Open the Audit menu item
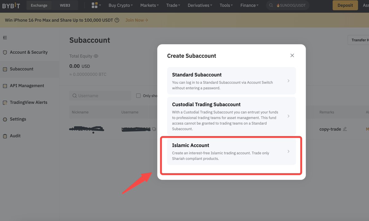 (x=15, y=136)
